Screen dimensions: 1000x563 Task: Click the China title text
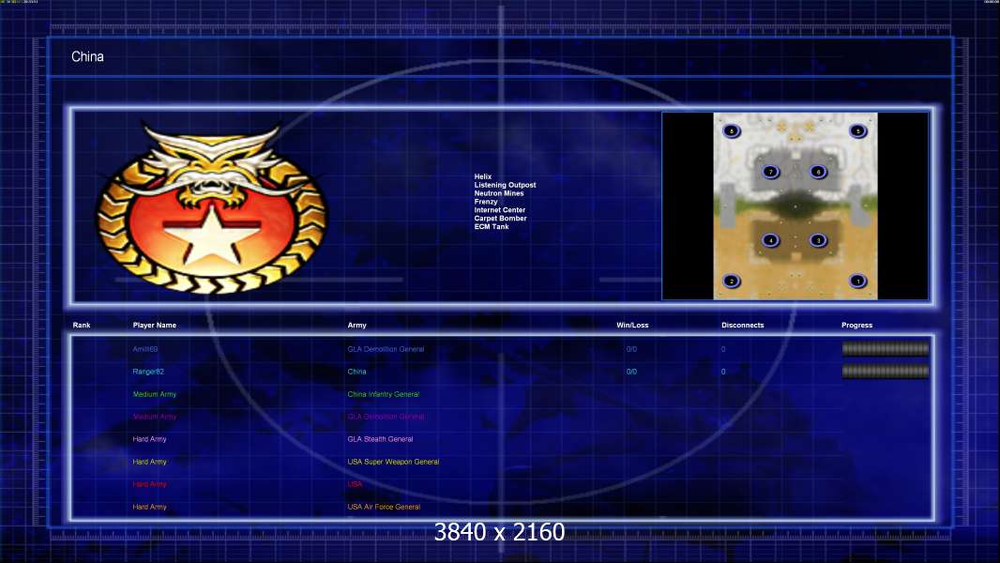pyautogui.click(x=87, y=56)
